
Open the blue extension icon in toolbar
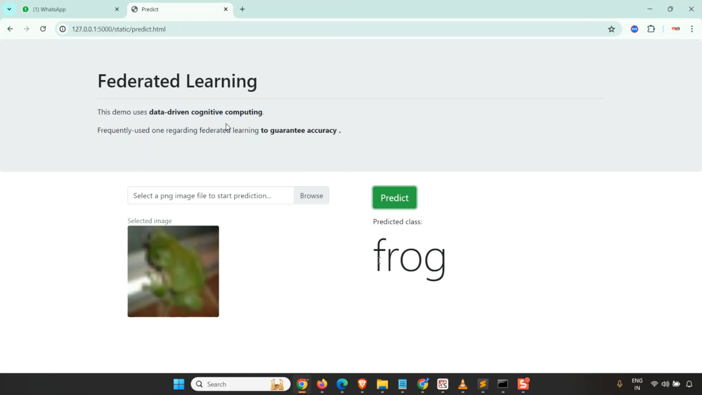click(635, 29)
